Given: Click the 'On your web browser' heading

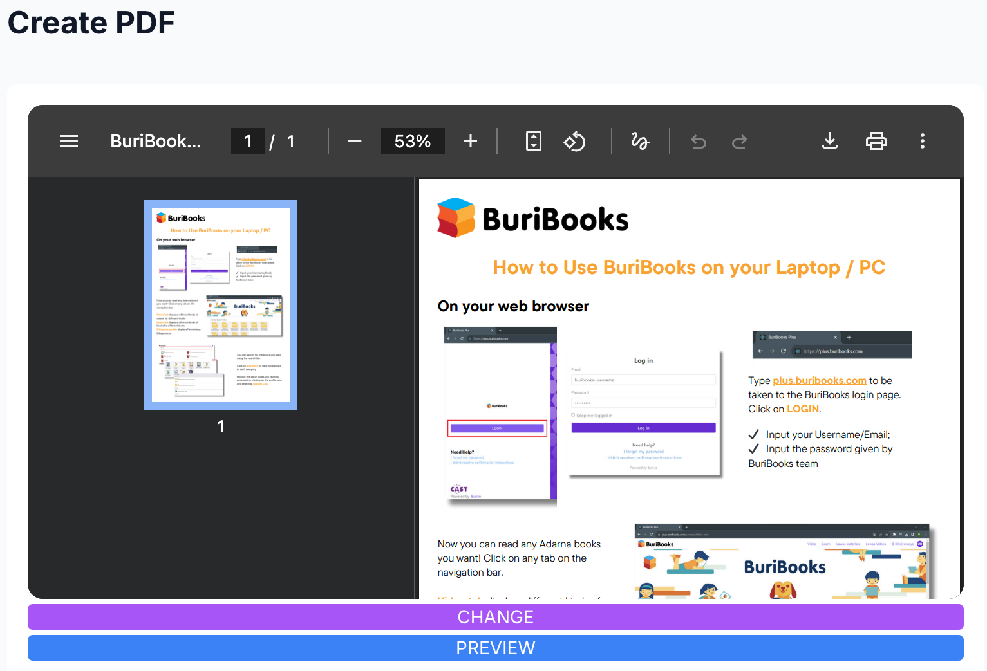Looking at the screenshot, I should coord(513,306).
